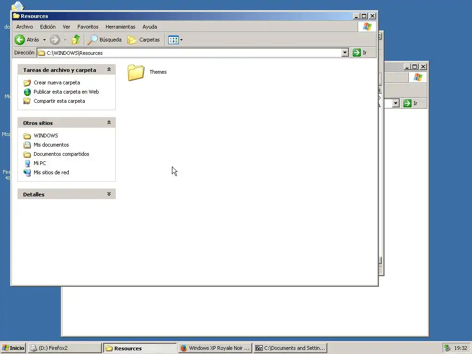Click the Mis sitios de red icon

tap(27, 172)
